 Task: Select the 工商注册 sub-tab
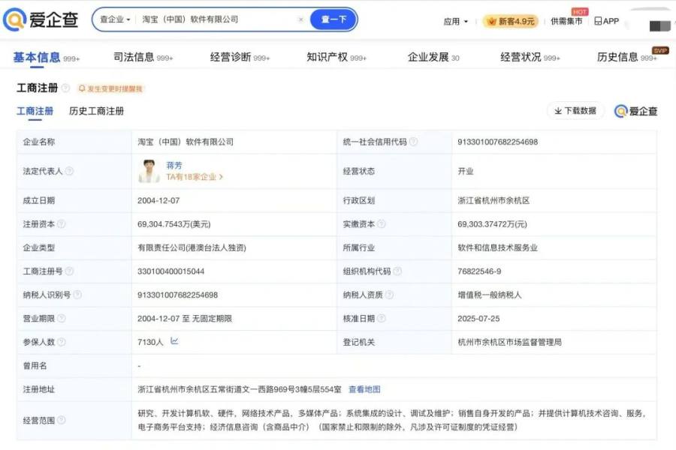35,111
